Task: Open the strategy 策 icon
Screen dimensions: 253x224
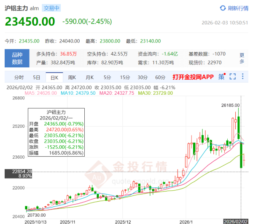Action: pos(222,77)
